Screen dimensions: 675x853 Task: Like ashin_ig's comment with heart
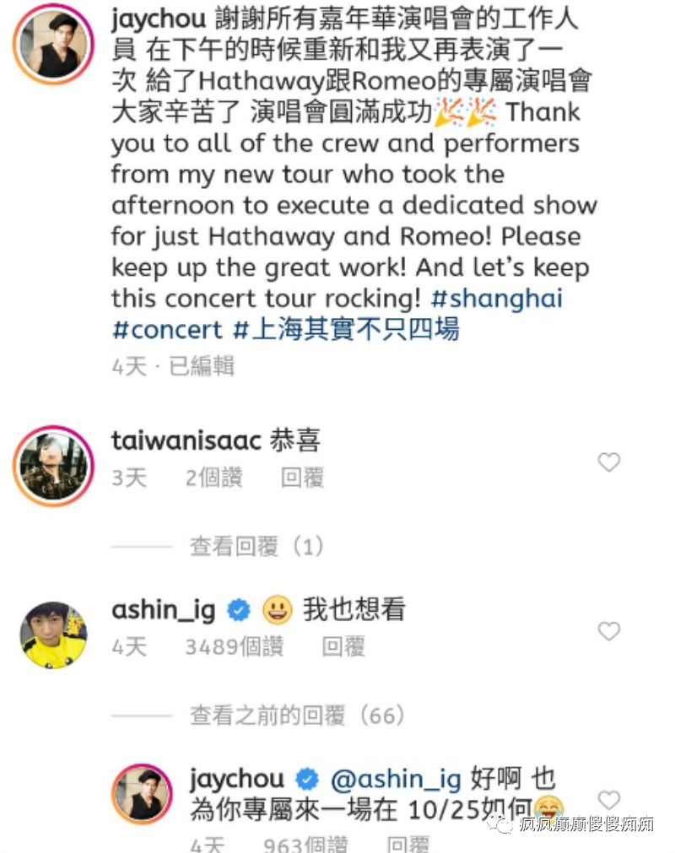pyautogui.click(x=608, y=632)
